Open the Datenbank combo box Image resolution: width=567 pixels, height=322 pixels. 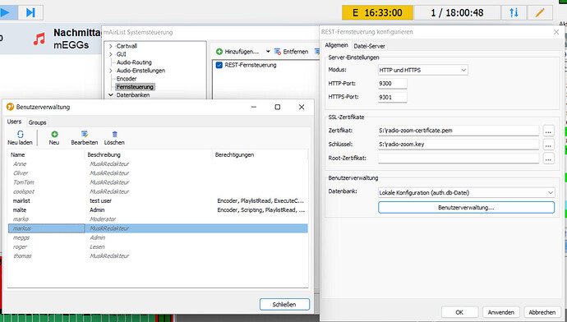coord(466,192)
